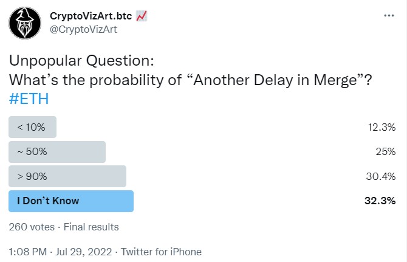Select the "< 10%" poll option bar
Viewport: 407px width, 262px height.
point(32,127)
